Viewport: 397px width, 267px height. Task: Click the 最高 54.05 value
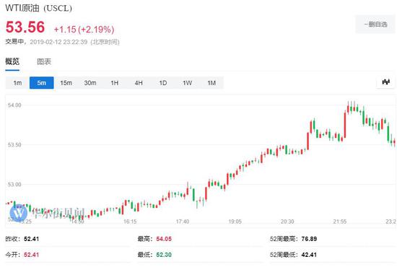(x=164, y=239)
